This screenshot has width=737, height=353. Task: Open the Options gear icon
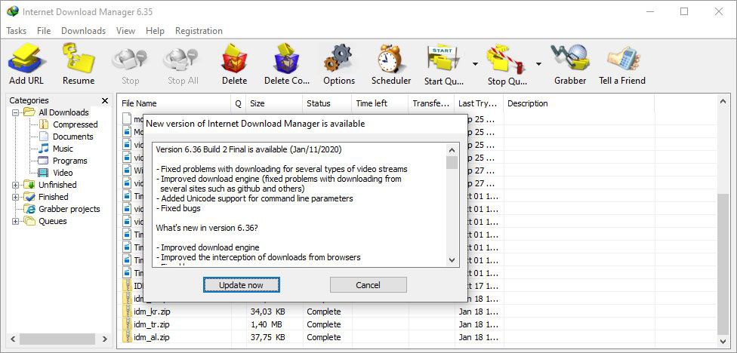[338, 59]
